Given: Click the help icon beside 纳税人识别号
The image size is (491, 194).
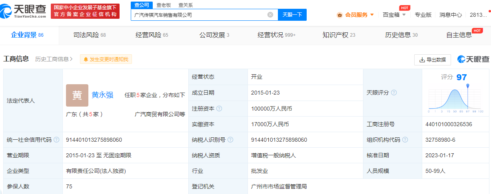Looking at the screenshot, I should pos(230,140).
